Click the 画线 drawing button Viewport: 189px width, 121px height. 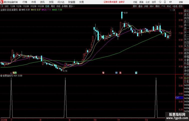tap(157, 6)
